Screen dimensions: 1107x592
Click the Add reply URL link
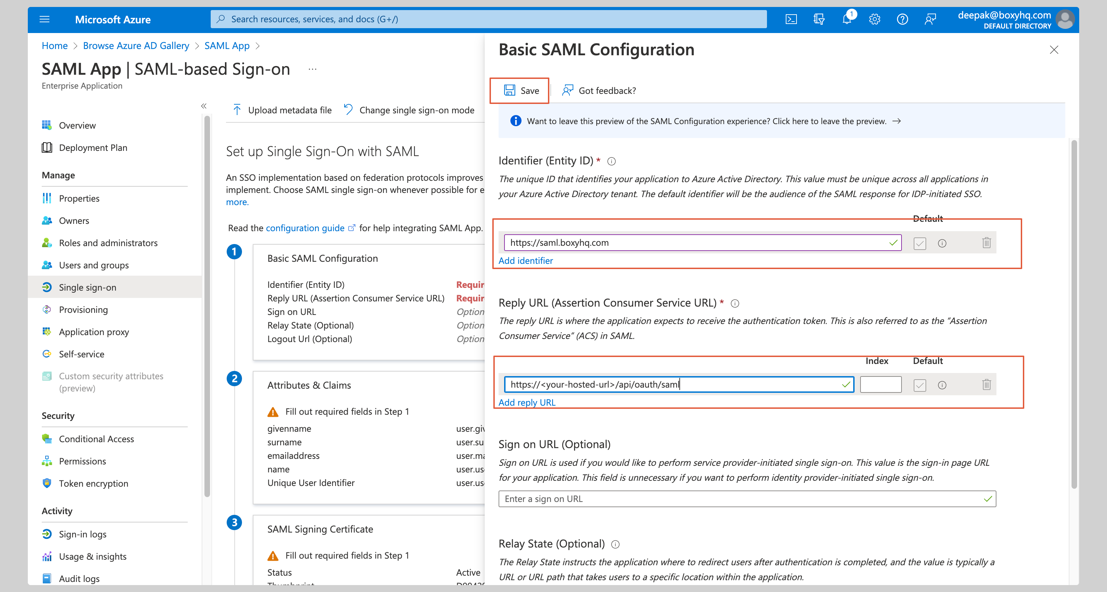pos(527,402)
